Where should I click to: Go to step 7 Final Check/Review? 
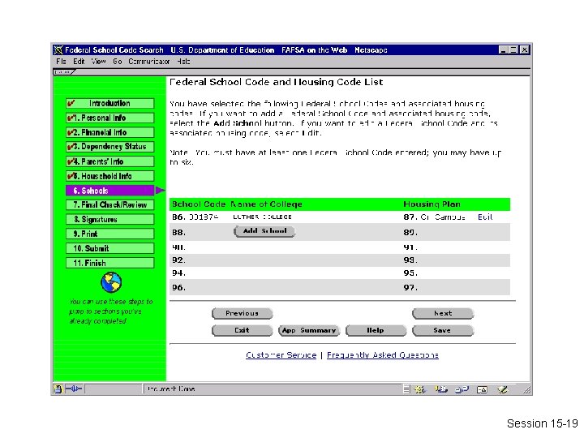coord(109,205)
